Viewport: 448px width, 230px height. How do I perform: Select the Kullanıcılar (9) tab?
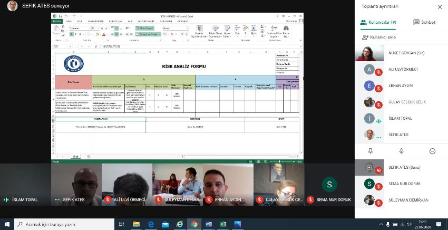point(378,22)
